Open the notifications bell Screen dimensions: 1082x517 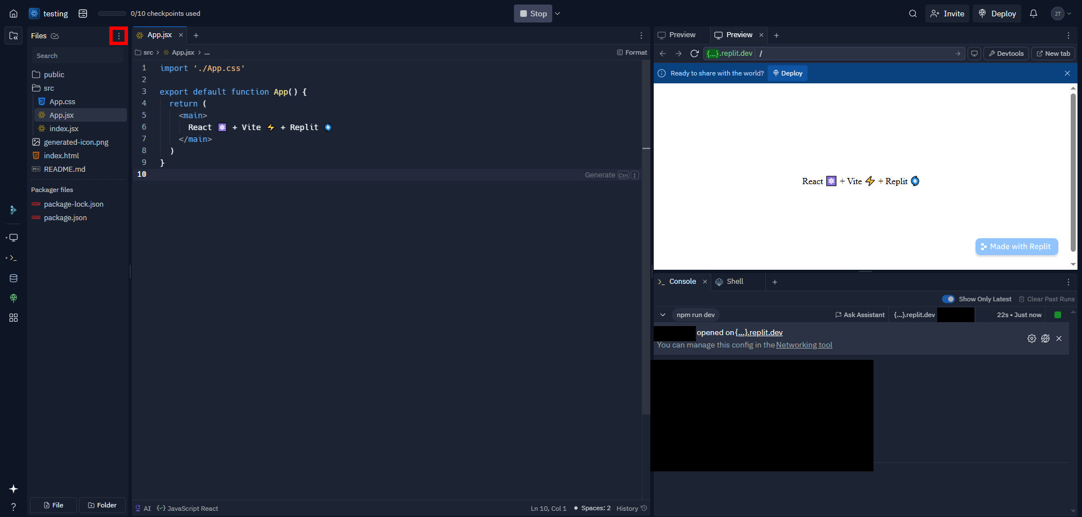click(1034, 14)
